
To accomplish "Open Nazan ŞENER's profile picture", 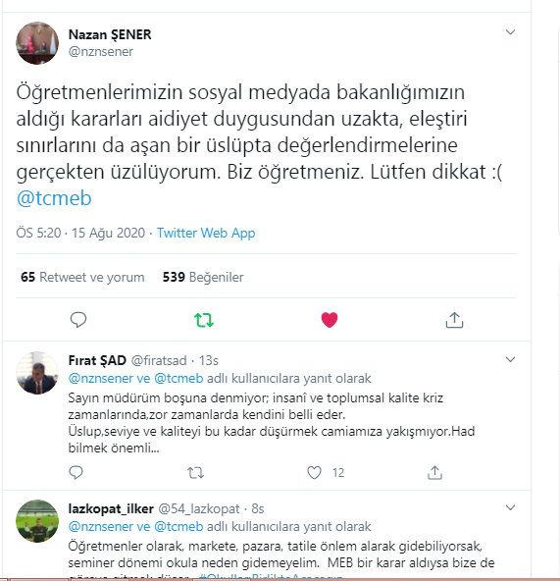I will [37, 43].
